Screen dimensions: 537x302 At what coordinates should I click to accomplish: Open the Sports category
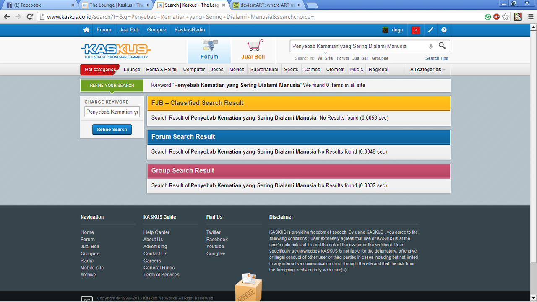tap(291, 70)
